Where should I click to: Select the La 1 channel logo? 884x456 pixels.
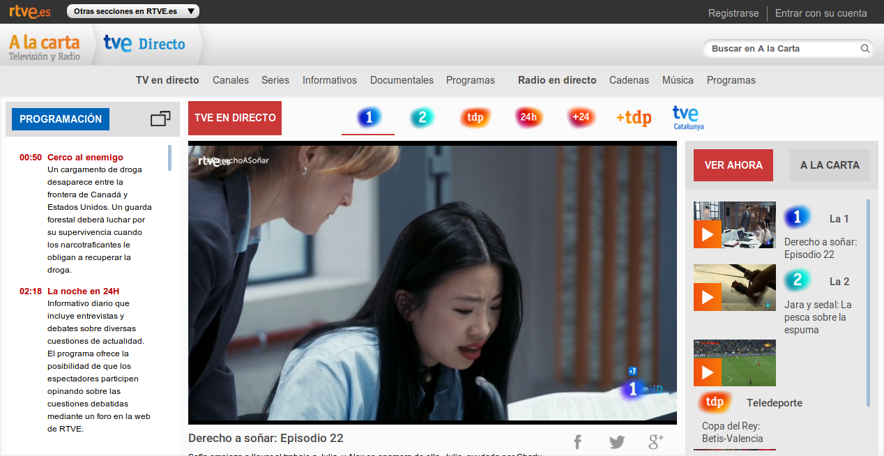click(x=368, y=118)
